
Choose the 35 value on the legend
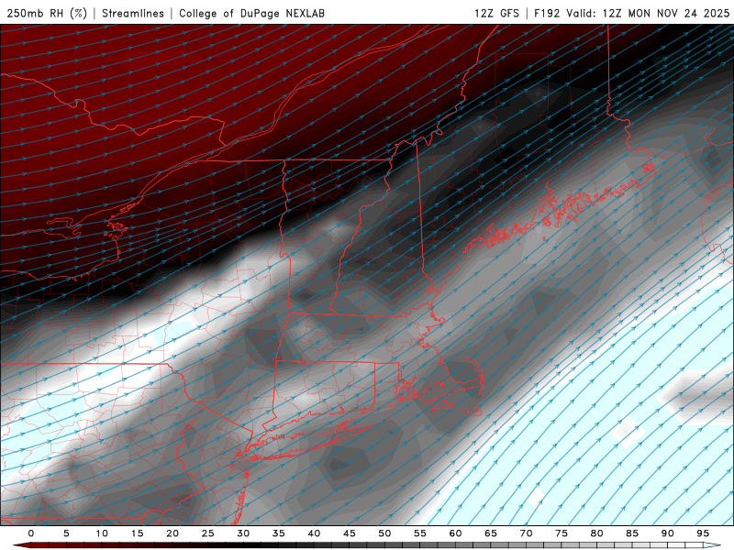pos(279,533)
